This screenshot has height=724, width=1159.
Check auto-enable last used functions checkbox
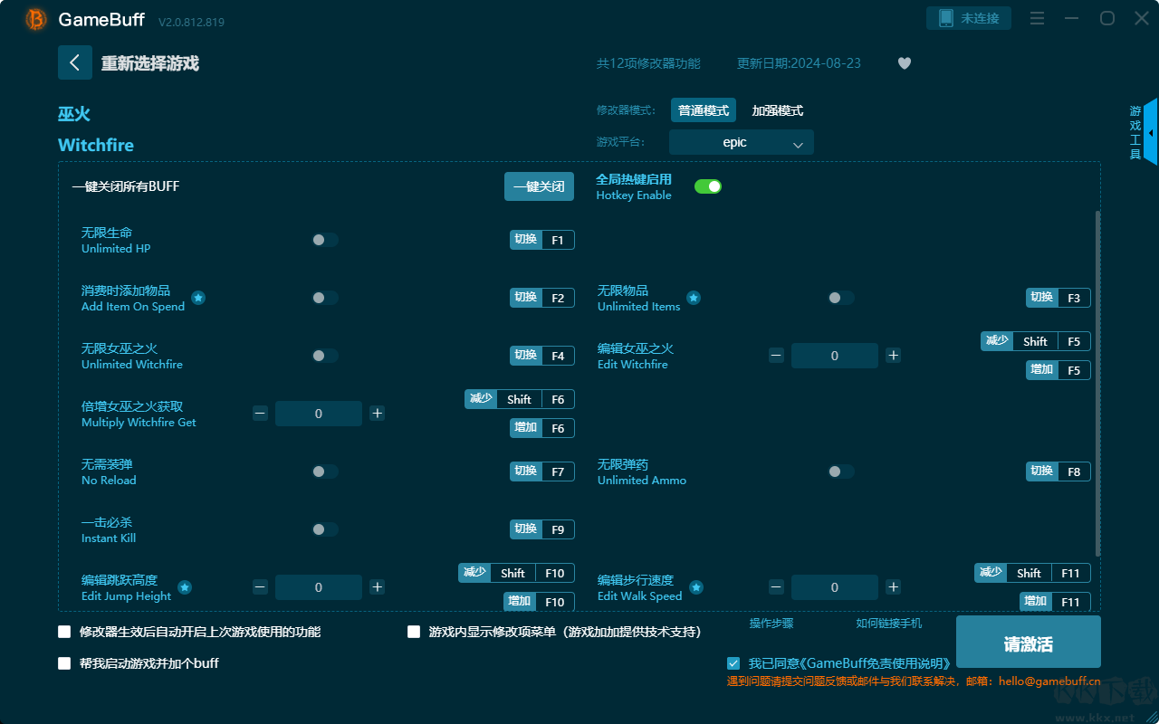[64, 632]
